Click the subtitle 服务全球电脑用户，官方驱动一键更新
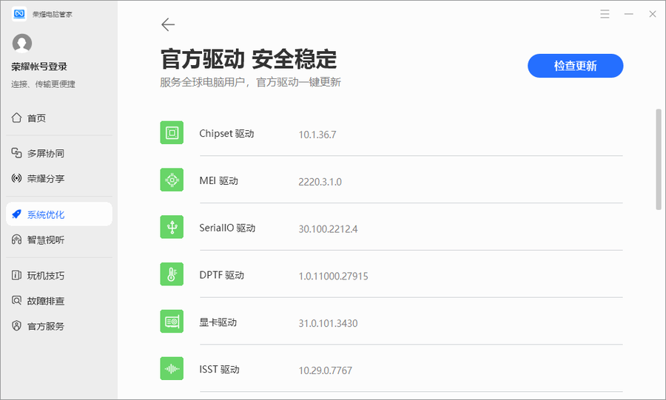The height and width of the screenshot is (400, 666). pos(250,82)
